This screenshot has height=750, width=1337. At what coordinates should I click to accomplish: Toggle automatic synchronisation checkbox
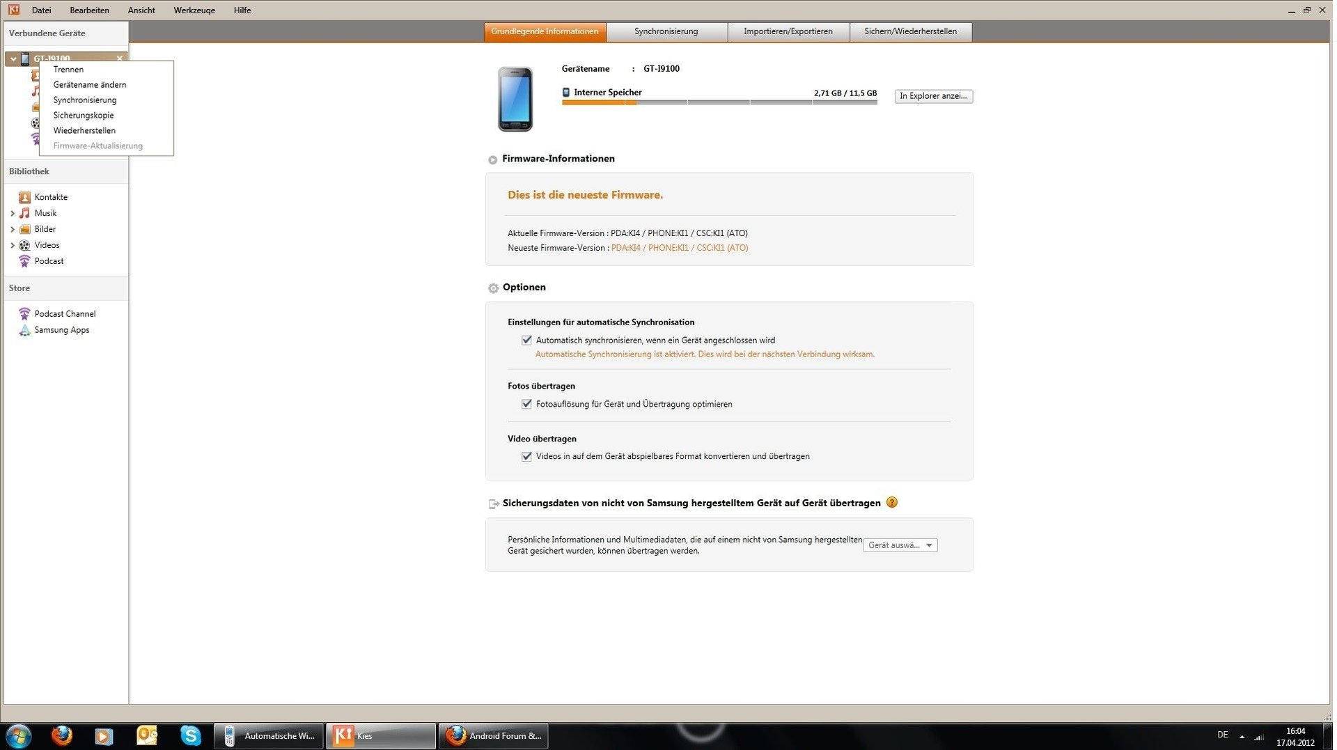[526, 341]
